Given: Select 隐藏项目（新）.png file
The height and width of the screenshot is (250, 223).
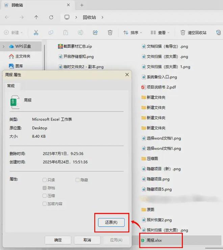Looking at the screenshot, I should [x=161, y=169].
